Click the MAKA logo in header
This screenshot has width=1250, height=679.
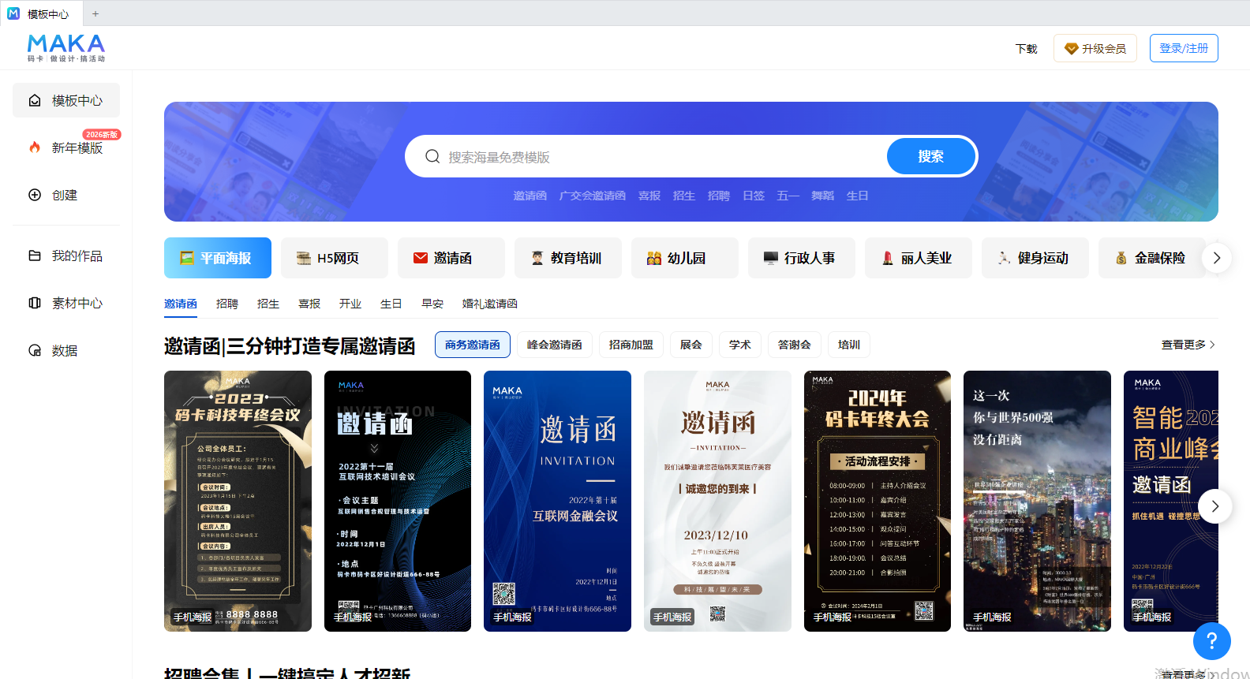coord(66,48)
